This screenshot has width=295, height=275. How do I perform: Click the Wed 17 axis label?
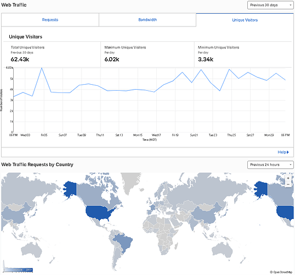click(156, 135)
